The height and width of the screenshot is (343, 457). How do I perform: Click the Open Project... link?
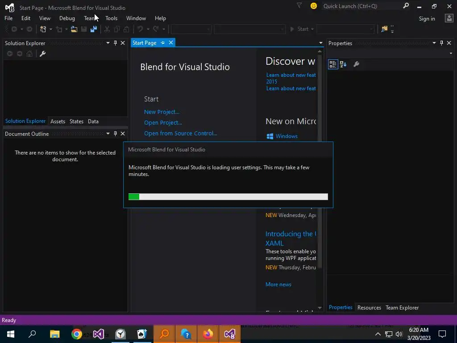163,123
